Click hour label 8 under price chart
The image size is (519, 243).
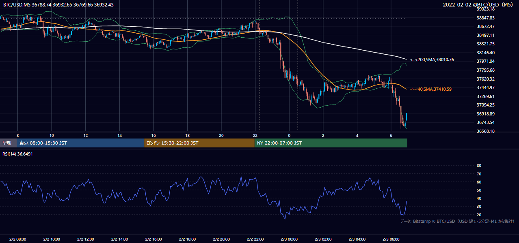click(x=17, y=135)
